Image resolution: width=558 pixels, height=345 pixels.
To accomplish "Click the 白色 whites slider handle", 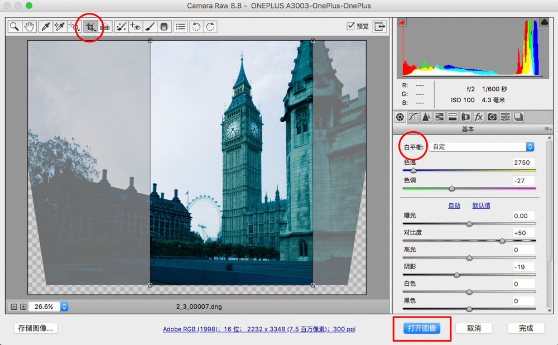I will [469, 292].
